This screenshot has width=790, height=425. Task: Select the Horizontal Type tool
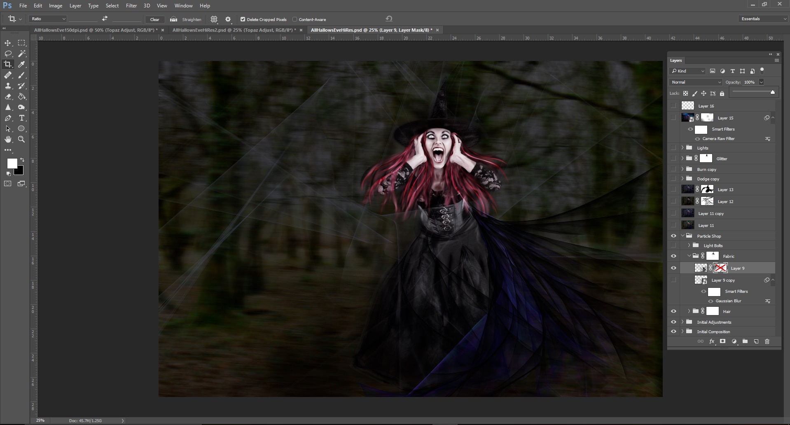click(x=21, y=118)
